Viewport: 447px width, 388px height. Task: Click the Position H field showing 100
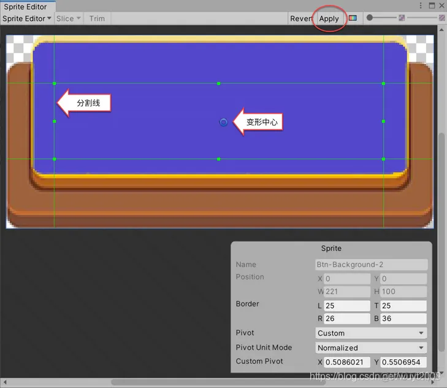403,292
